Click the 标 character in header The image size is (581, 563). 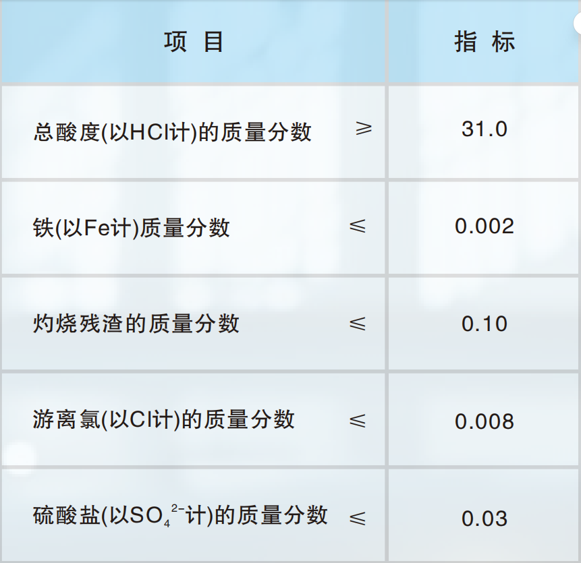[503, 41]
